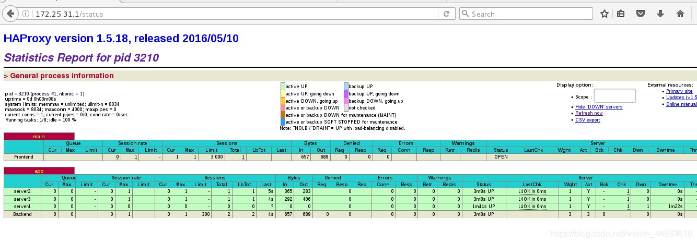Viewport: 697px width, 243px height.
Task: Go to the home page icon
Action: pyautogui.click(x=680, y=14)
